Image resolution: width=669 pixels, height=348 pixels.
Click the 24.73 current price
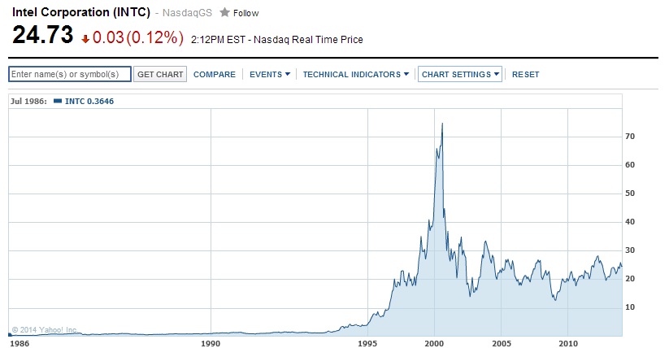42,35
